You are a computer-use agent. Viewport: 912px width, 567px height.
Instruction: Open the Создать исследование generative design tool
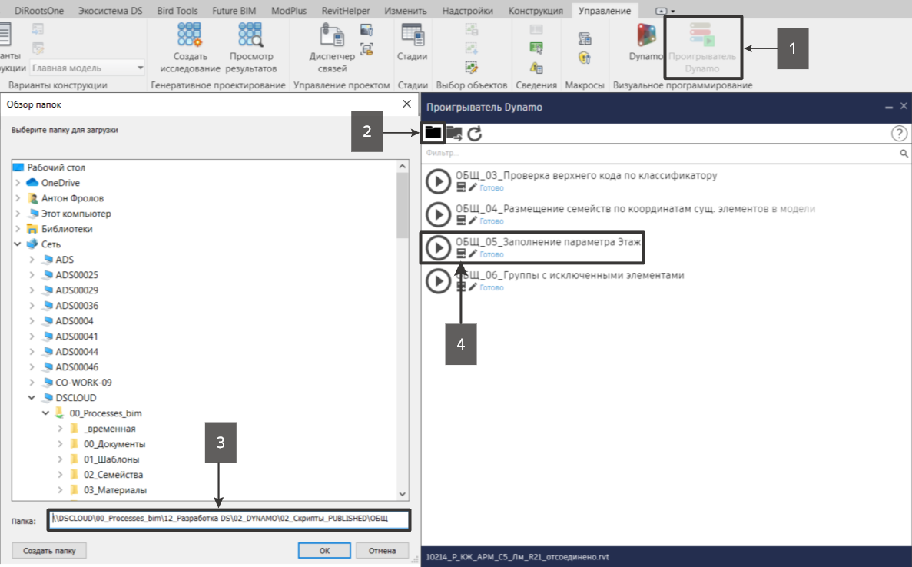point(191,48)
